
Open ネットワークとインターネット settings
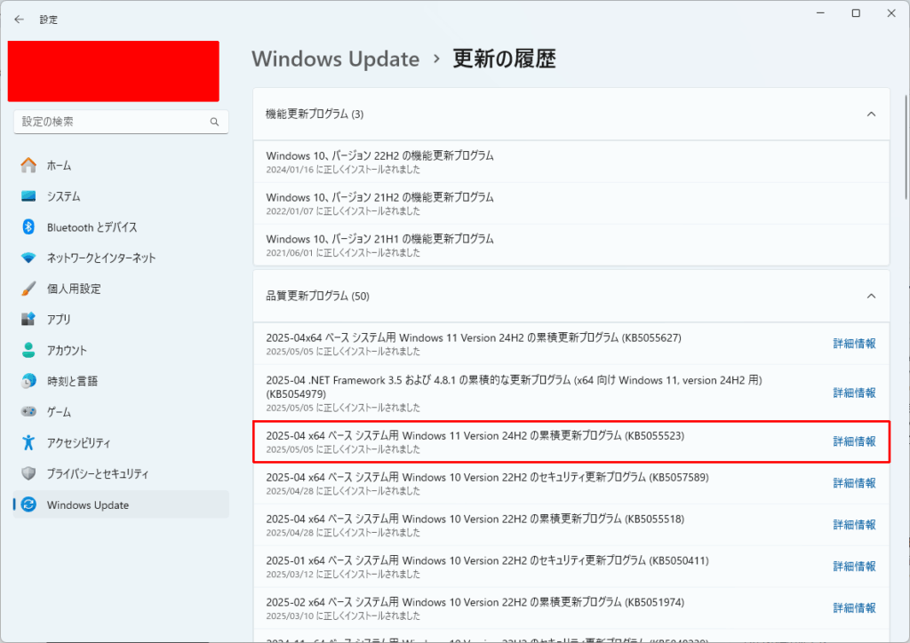(x=121, y=258)
